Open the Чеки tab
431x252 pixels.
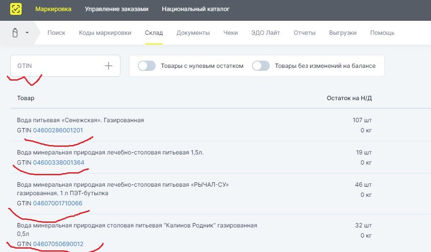[x=230, y=33]
